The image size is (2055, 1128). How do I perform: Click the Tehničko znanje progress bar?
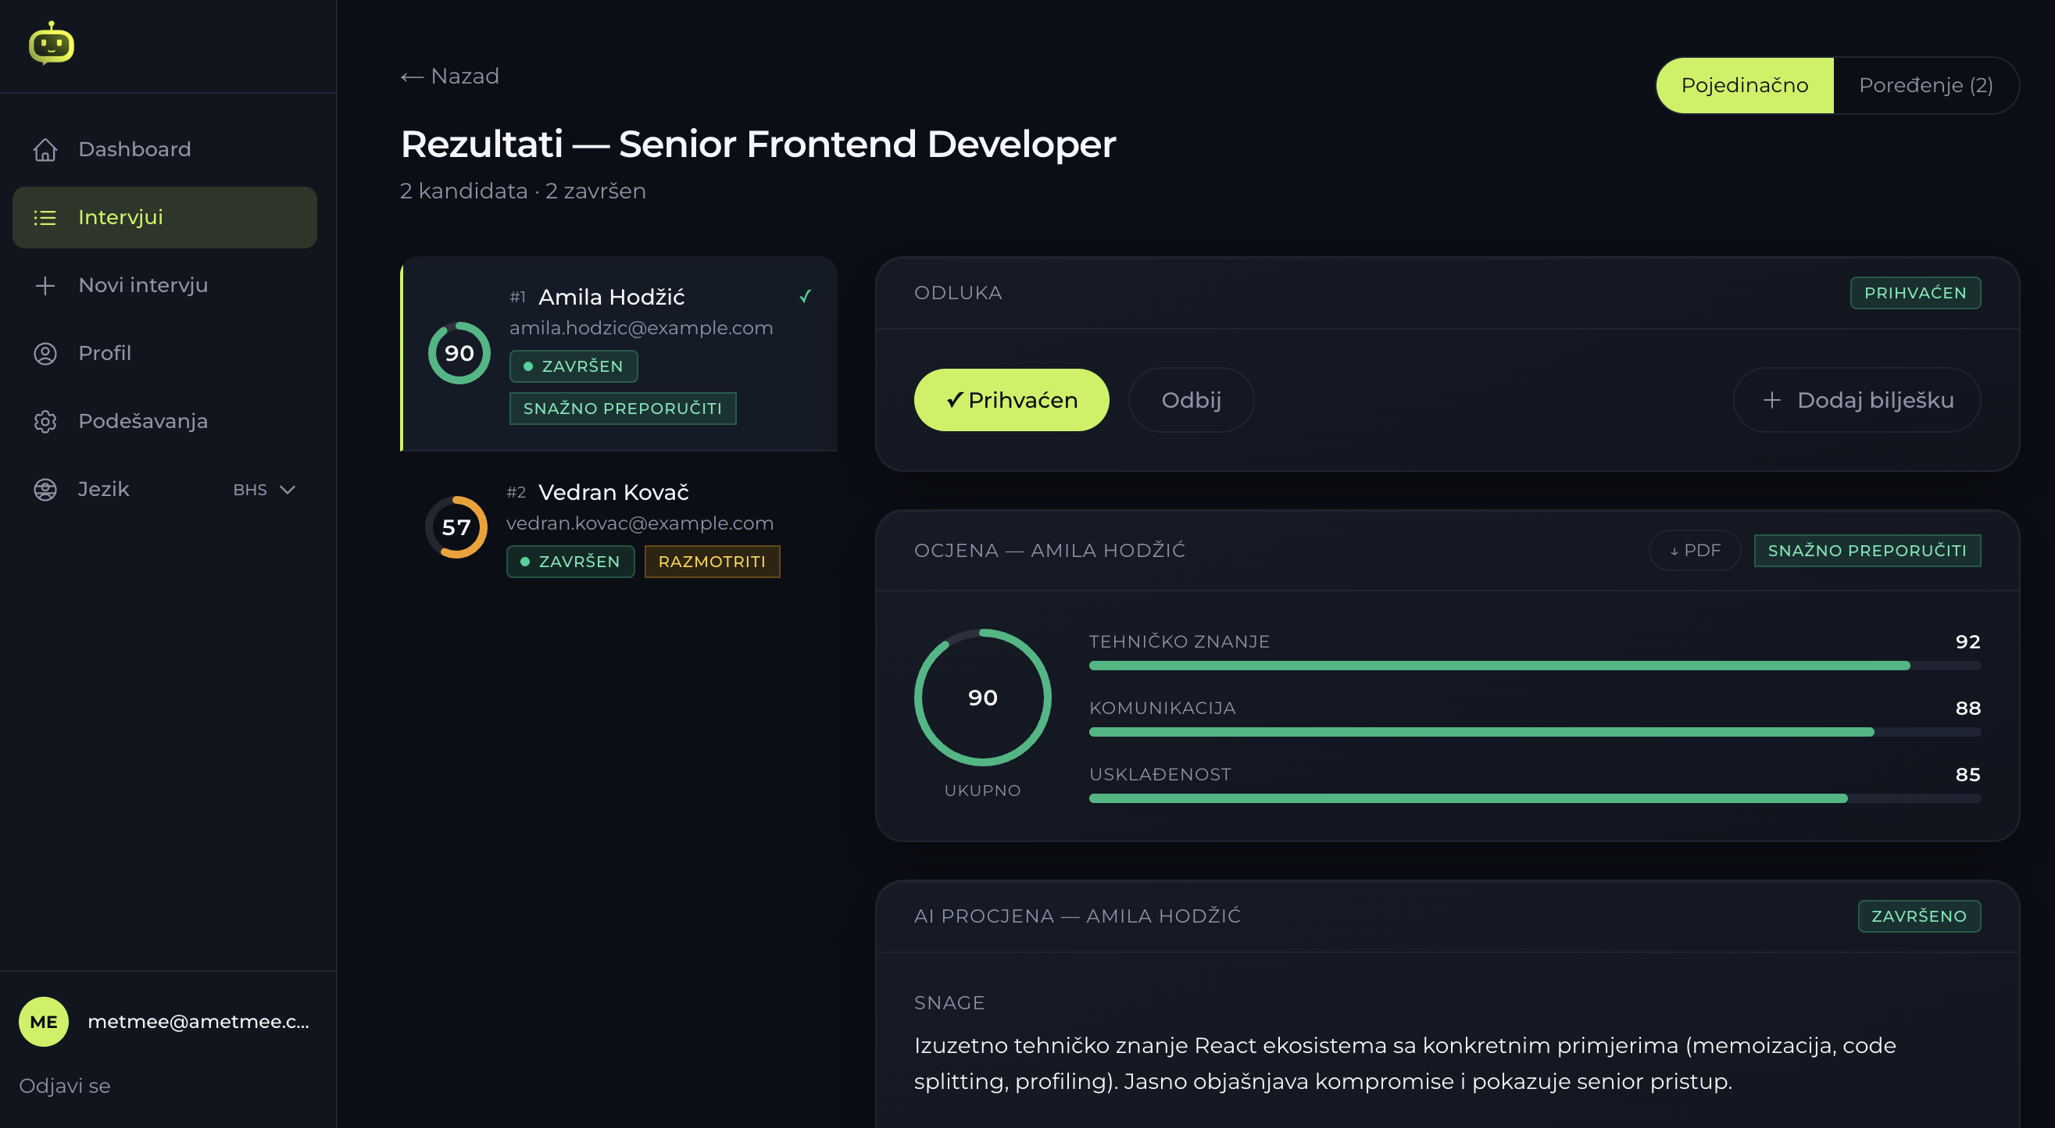point(1534,666)
